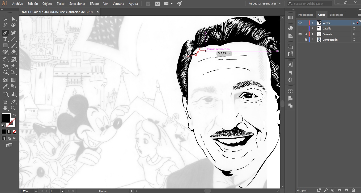Apply solid Color mode button
This screenshot has width=361, height=193.
[4, 132]
